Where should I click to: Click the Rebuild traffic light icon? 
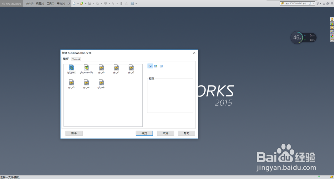(x=121, y=3)
